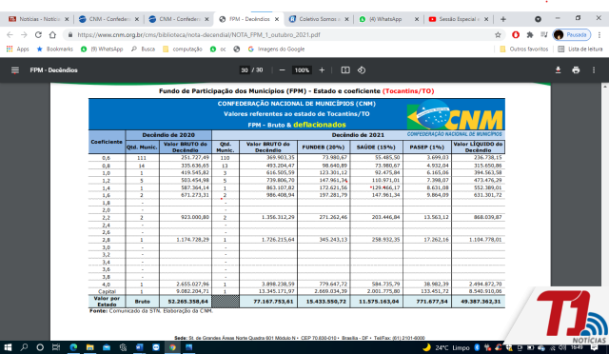Print the FPM document

coord(576,70)
